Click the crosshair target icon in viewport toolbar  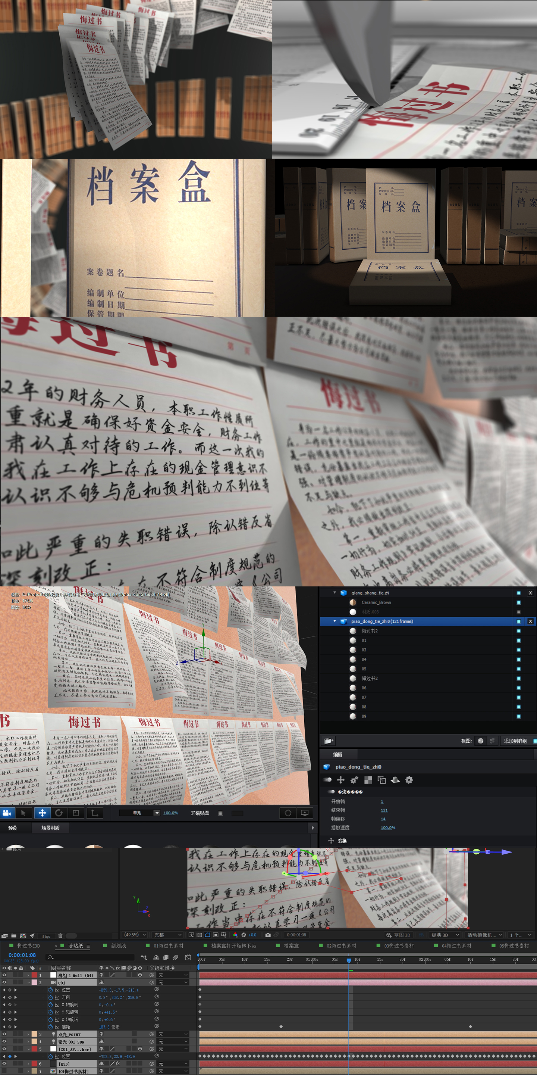(x=288, y=813)
